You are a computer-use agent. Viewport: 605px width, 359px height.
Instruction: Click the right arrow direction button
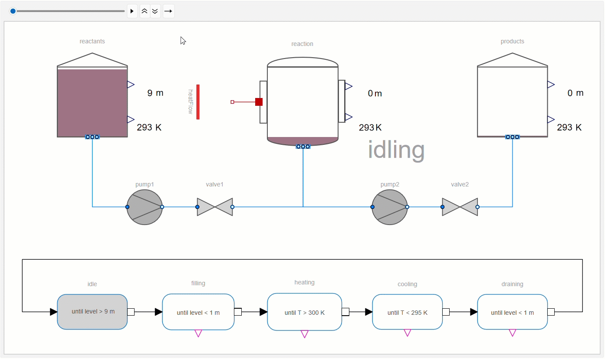(x=168, y=11)
